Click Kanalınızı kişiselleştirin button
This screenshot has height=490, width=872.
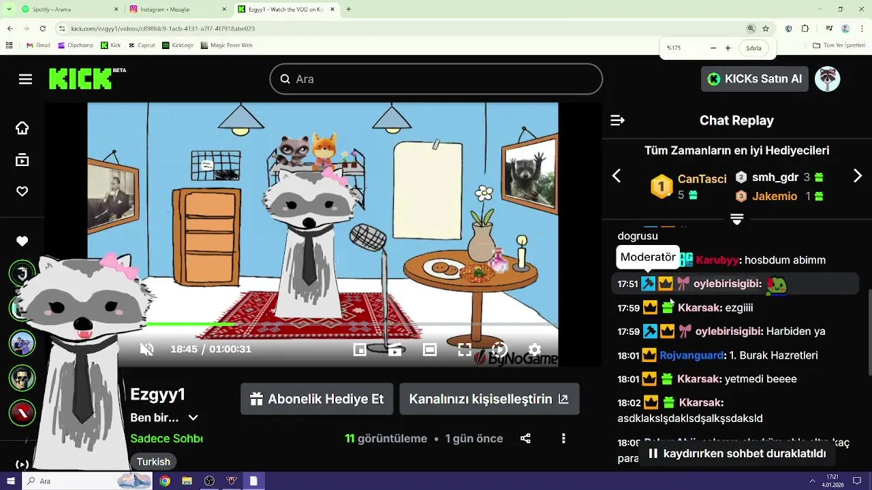pyautogui.click(x=489, y=399)
